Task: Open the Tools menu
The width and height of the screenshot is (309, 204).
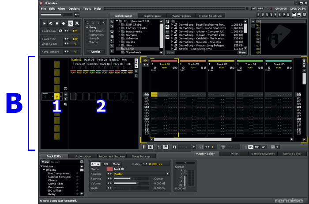Action: coord(87,9)
